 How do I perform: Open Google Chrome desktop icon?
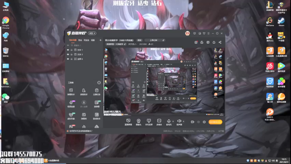pyautogui.click(x=6, y=23)
